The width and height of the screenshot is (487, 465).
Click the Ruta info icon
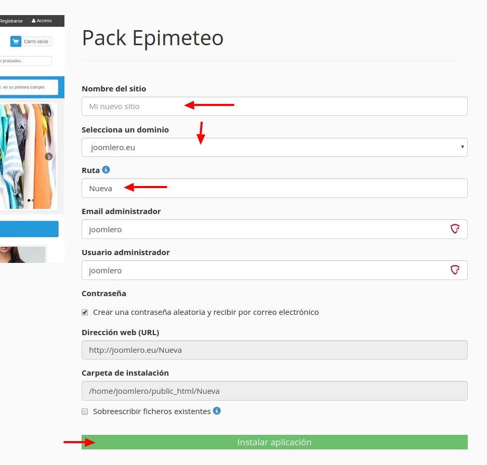[x=106, y=170]
